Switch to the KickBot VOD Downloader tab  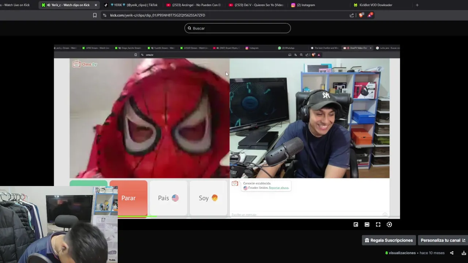[381, 5]
